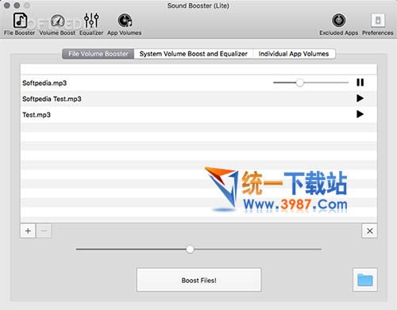Play Softpedia Test.mp3
The width and height of the screenshot is (397, 310).
tap(360, 98)
